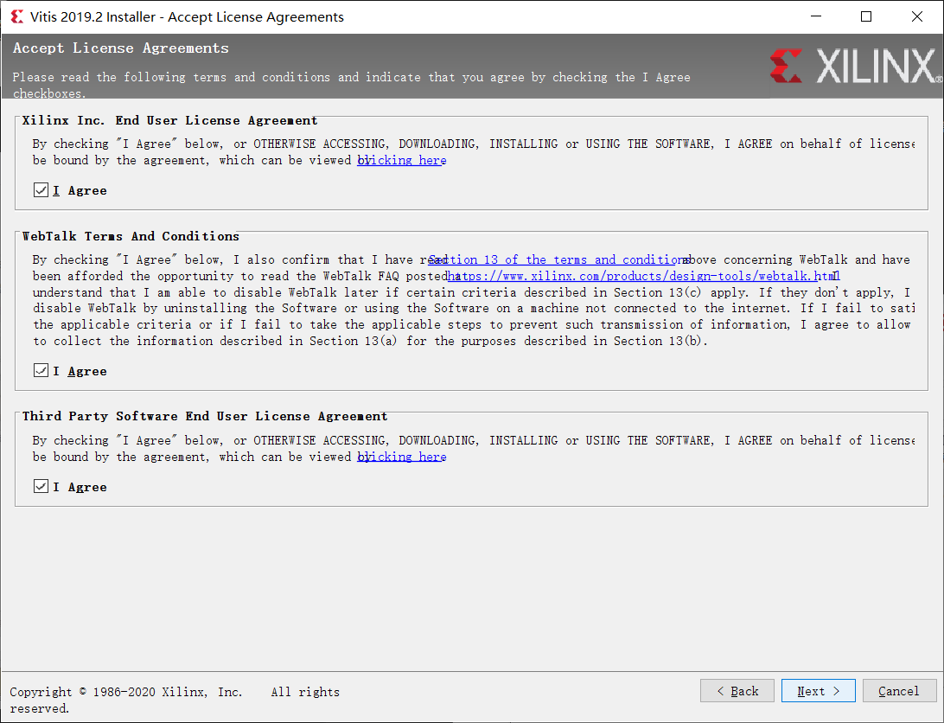
Task: Proceed with the Next button
Action: (818, 691)
